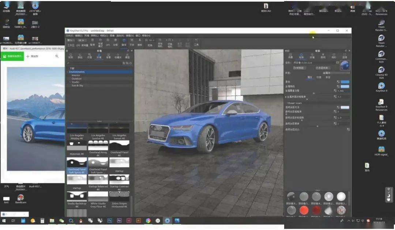Collapse the Clear-coat section
This screenshot has width=395, height=230.
(286, 103)
